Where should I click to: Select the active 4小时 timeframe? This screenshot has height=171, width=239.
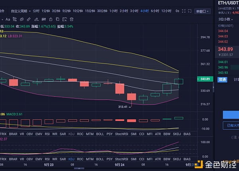145,11
